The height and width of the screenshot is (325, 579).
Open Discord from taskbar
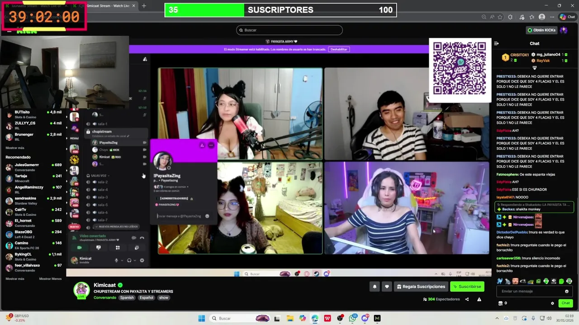pos(365,318)
